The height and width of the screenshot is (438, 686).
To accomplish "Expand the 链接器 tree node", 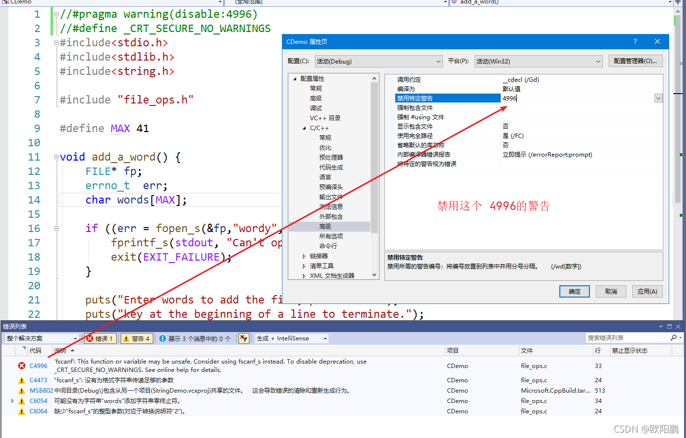I will (305, 256).
